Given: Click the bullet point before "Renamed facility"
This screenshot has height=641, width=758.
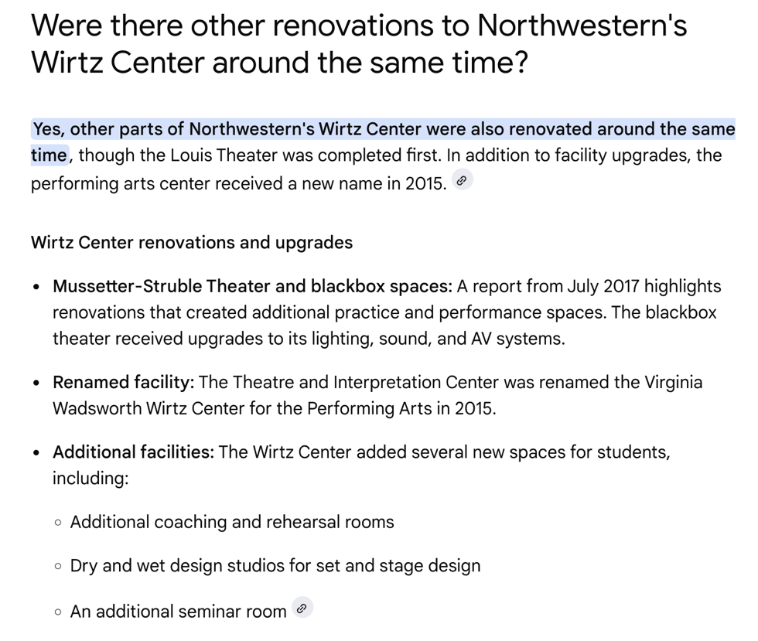Looking at the screenshot, I should (36, 384).
